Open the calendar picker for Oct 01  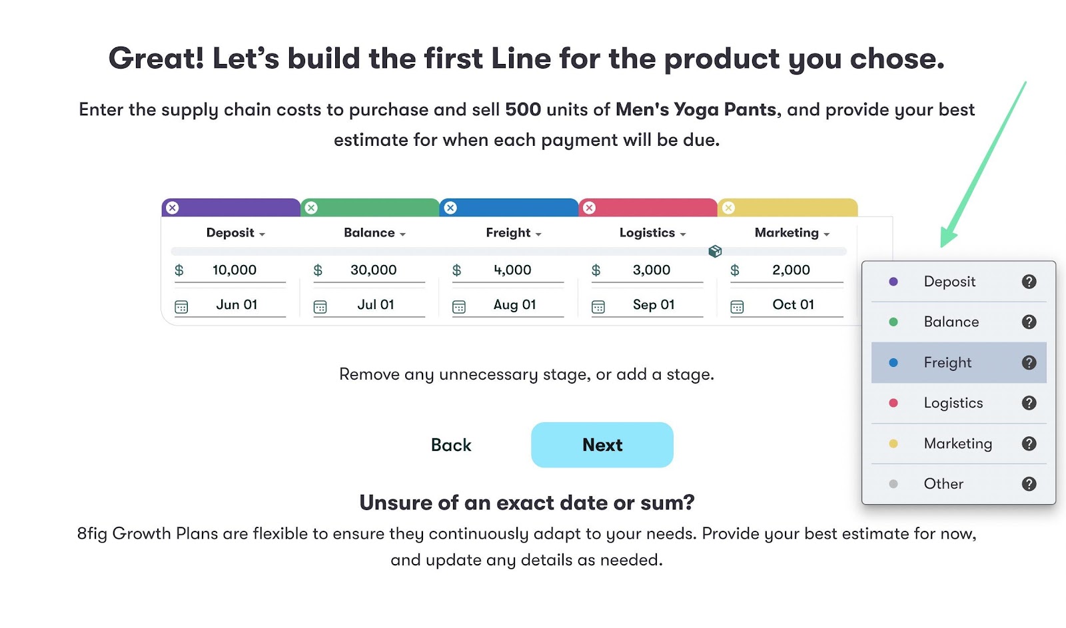737,304
